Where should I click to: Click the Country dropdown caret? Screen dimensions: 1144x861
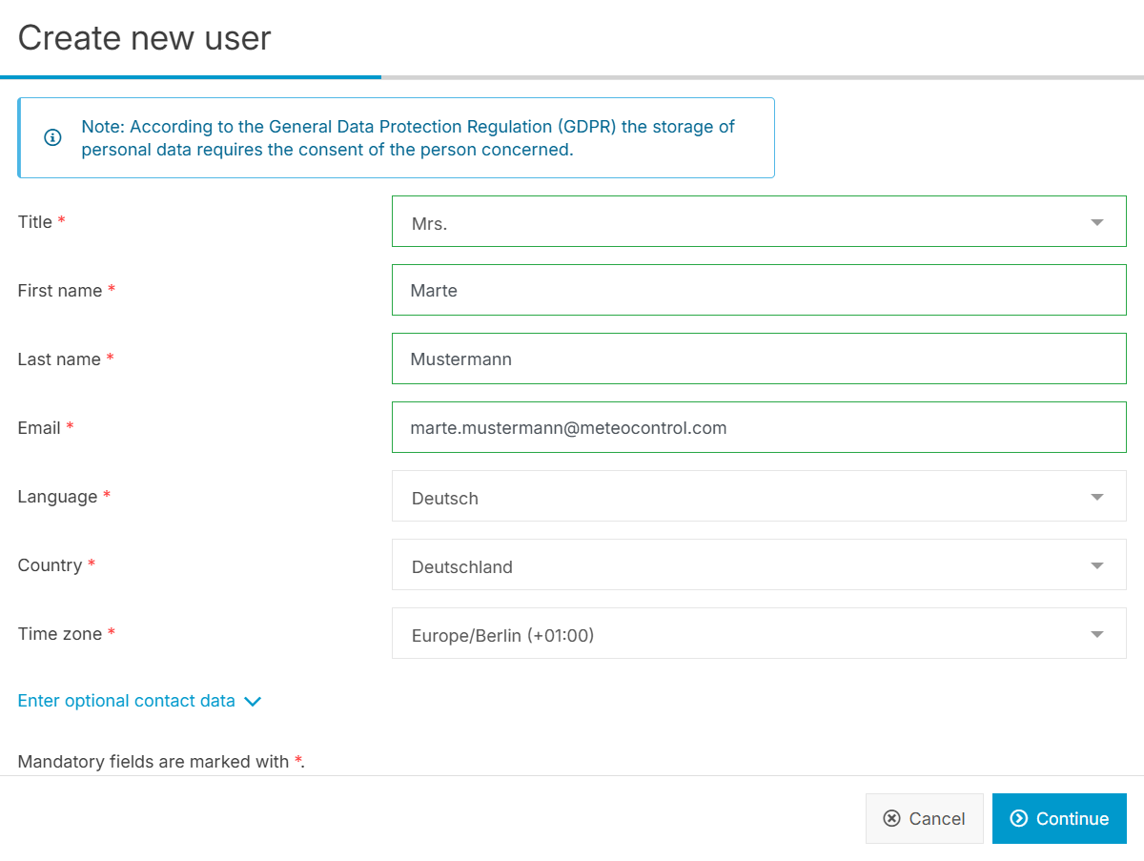[x=1096, y=564]
